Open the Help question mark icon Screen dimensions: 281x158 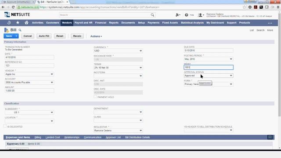click(x=186, y=15)
